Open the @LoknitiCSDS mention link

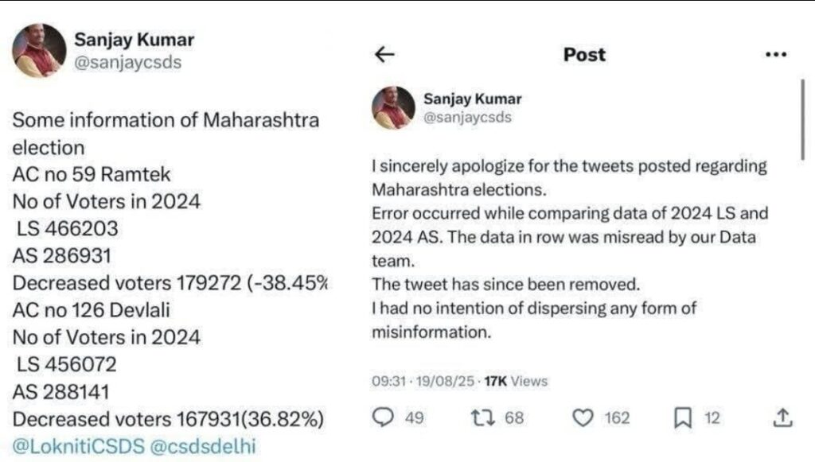click(79, 446)
